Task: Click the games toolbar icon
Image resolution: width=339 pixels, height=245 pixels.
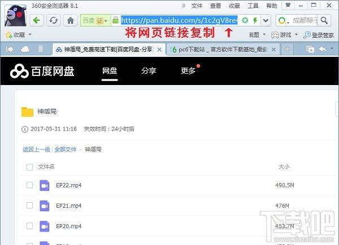Action: [x=275, y=35]
